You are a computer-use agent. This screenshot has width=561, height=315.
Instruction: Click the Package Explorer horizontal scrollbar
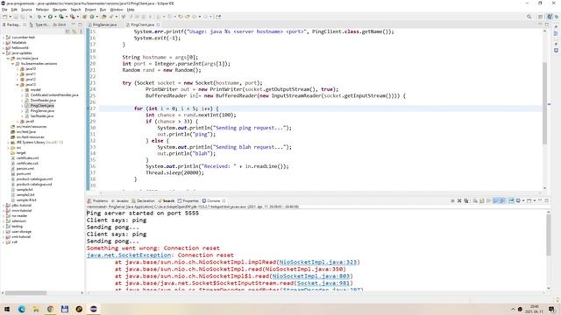(x=25, y=293)
